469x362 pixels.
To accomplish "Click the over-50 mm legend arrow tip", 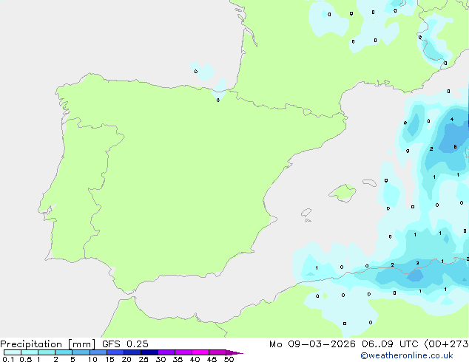I will pyautogui.click(x=234, y=352).
